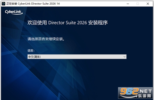
Task: Click the CyberLink logo in the installer
Action: (14, 12)
